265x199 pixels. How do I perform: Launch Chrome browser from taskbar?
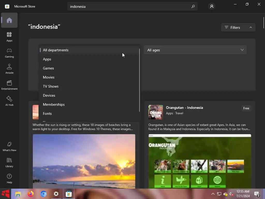pos(43,194)
